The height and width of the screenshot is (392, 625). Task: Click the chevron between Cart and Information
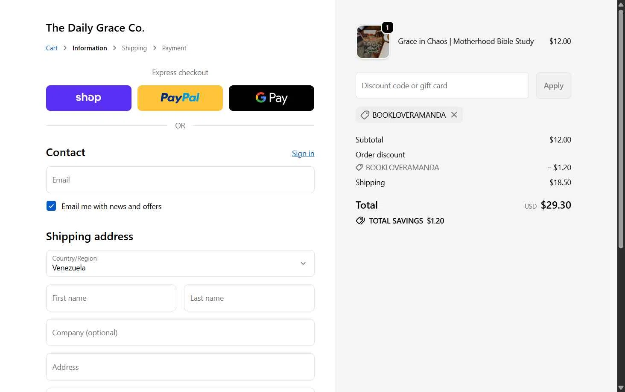[x=65, y=48]
